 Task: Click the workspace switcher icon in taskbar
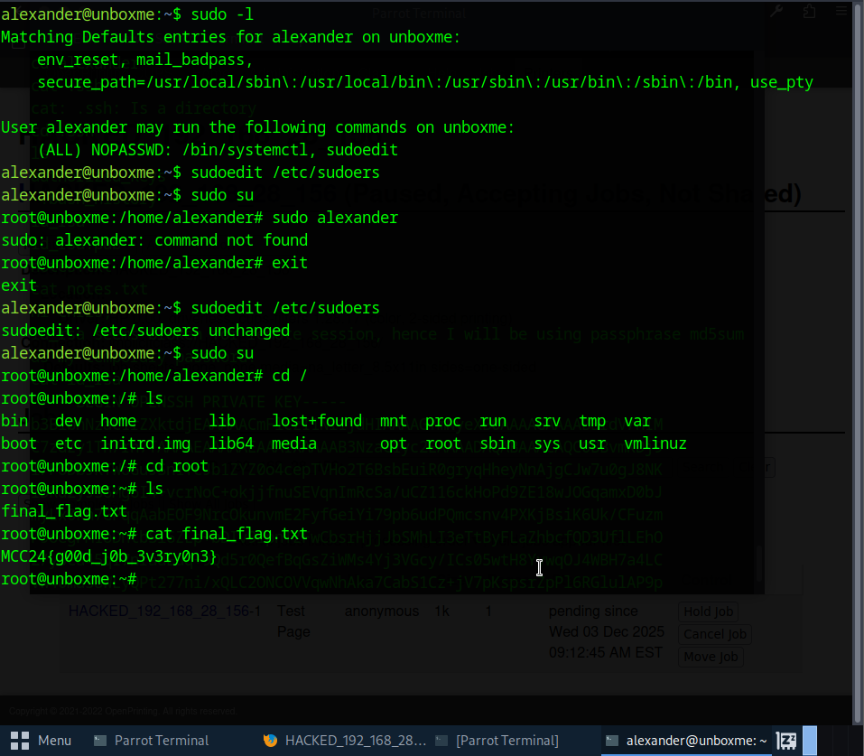pos(785,740)
